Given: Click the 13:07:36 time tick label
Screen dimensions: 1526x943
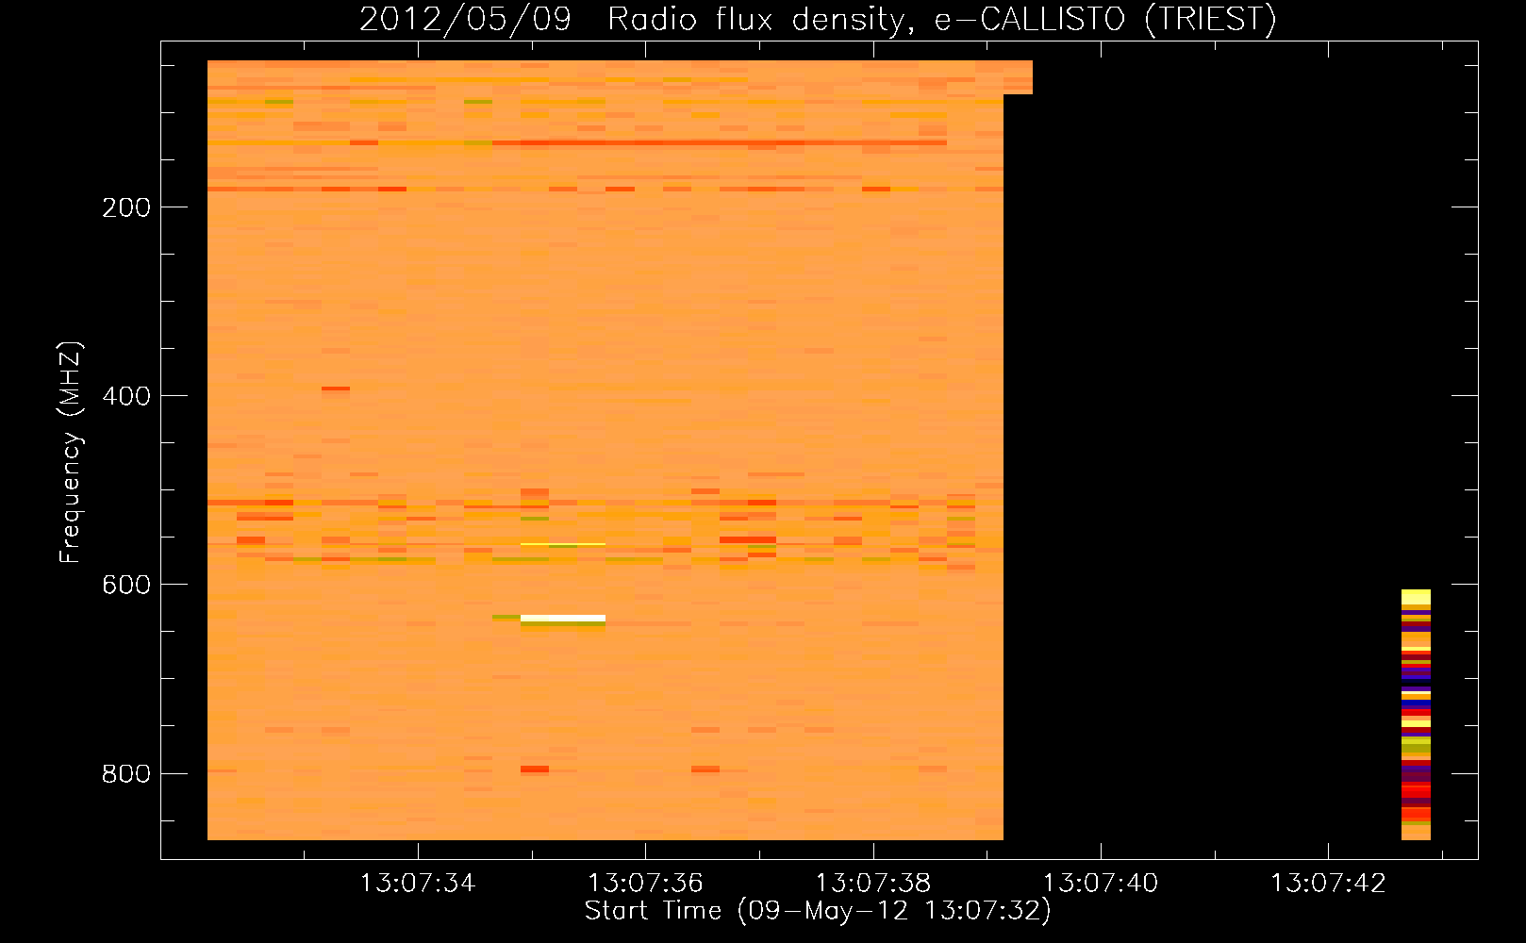Looking at the screenshot, I should (645, 884).
